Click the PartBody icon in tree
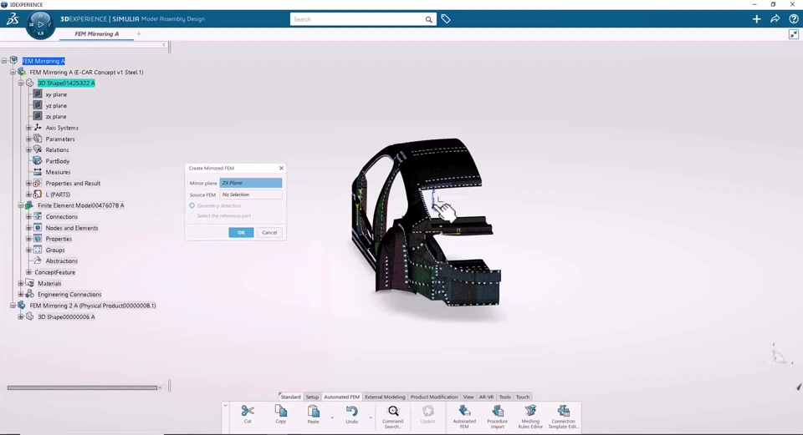Screen dimensions: 803x435 pos(38,161)
